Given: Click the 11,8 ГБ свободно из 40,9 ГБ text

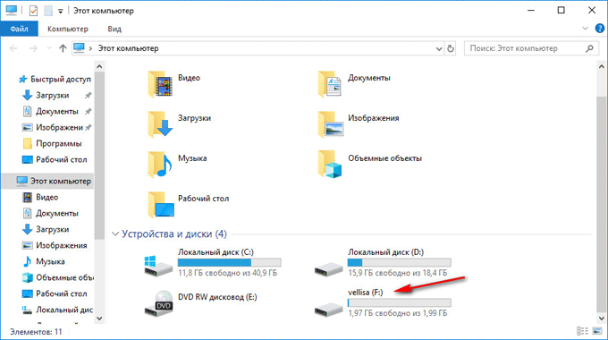Looking at the screenshot, I should click(228, 273).
